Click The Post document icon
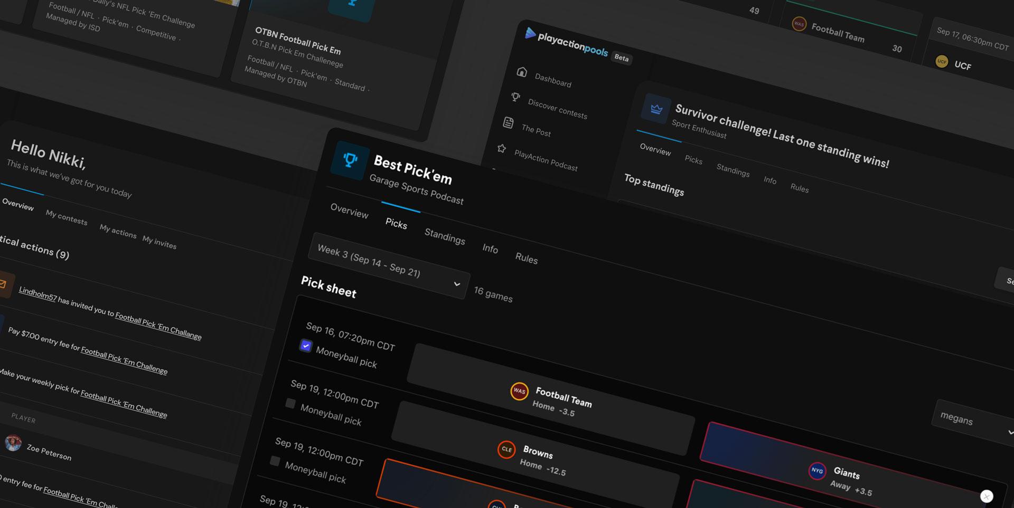 coord(508,122)
